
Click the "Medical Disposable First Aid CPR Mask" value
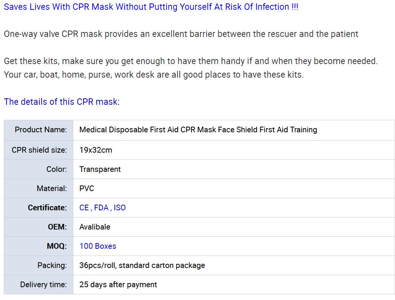click(x=198, y=130)
